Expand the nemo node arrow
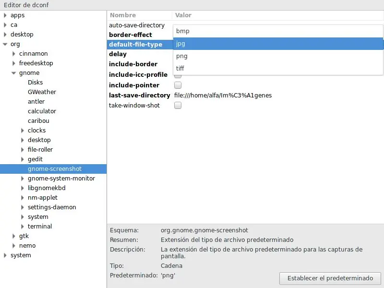The width and height of the screenshot is (384, 288). (x=14, y=246)
